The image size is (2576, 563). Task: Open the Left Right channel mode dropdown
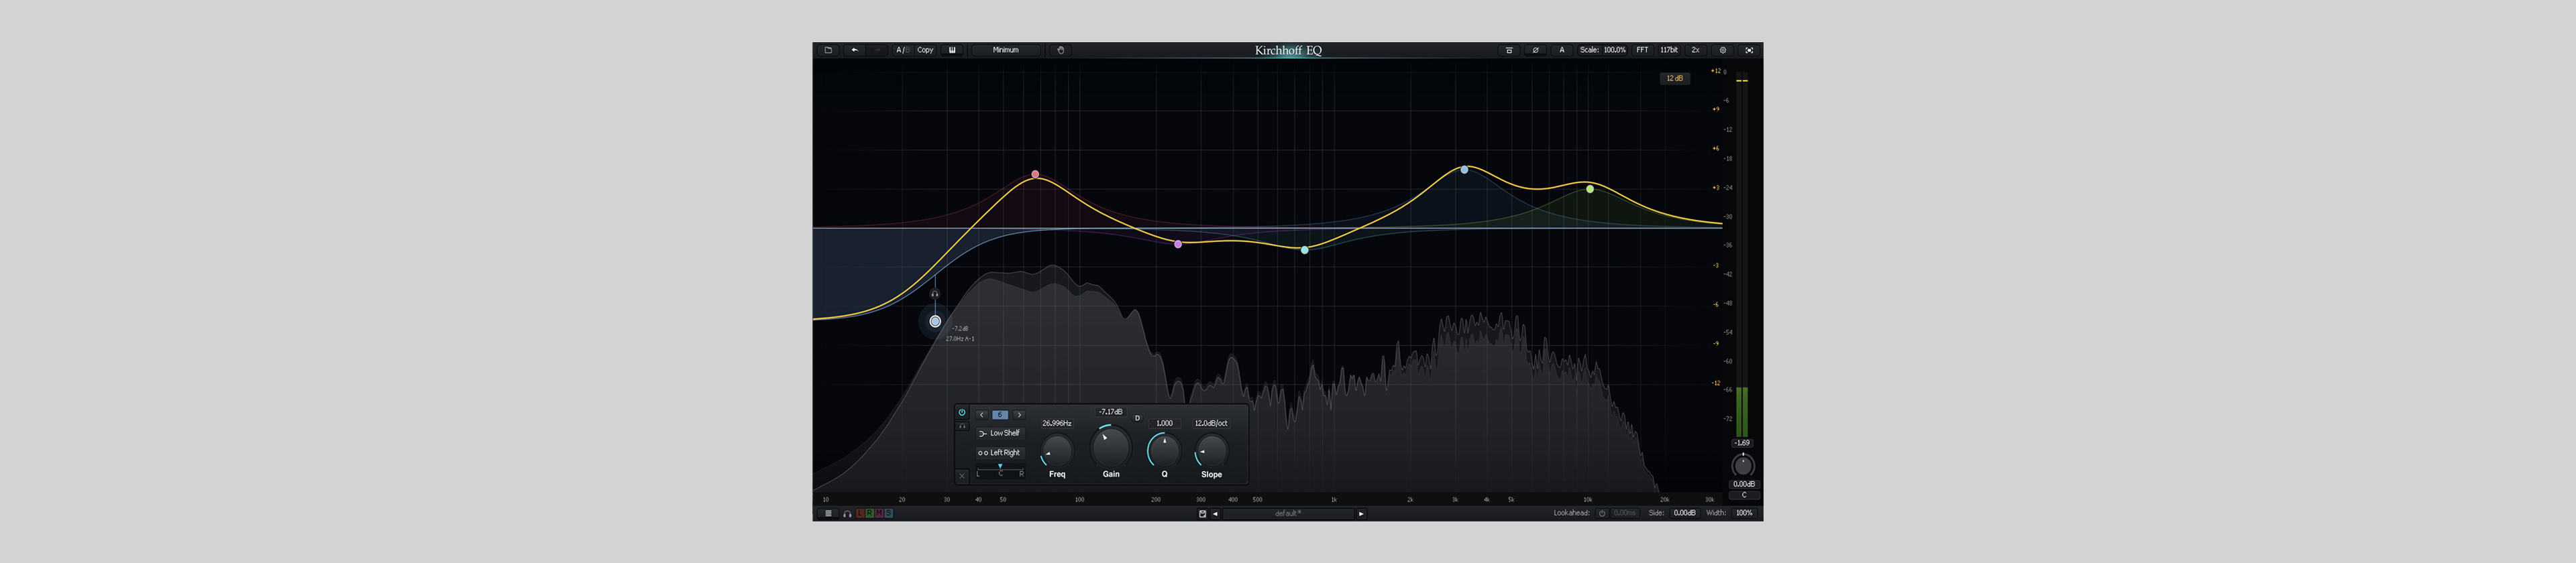point(1000,453)
